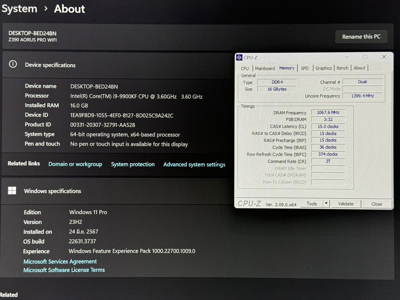Viewport: 400px width, 300px height.
Task: Click the CPU-Z version 2.09.0.x64 text
Action: (281, 205)
